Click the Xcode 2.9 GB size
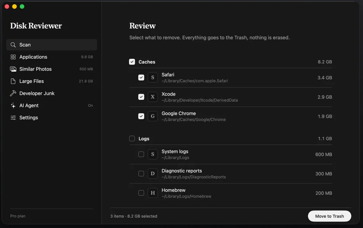363x228 pixels. 325,97
